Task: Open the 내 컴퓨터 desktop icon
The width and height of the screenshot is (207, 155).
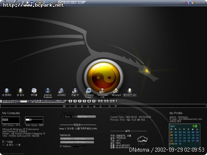Action: point(7,92)
